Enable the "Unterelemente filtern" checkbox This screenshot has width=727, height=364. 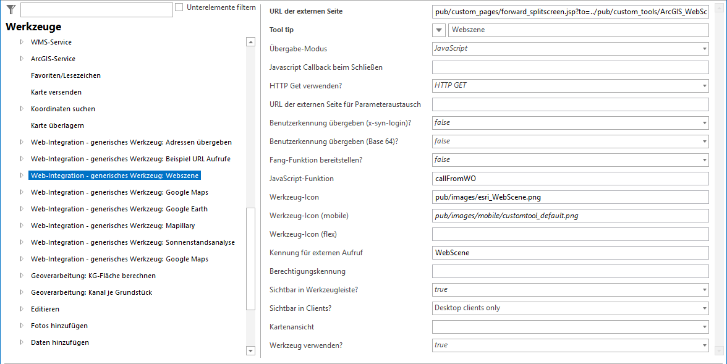coord(179,7)
